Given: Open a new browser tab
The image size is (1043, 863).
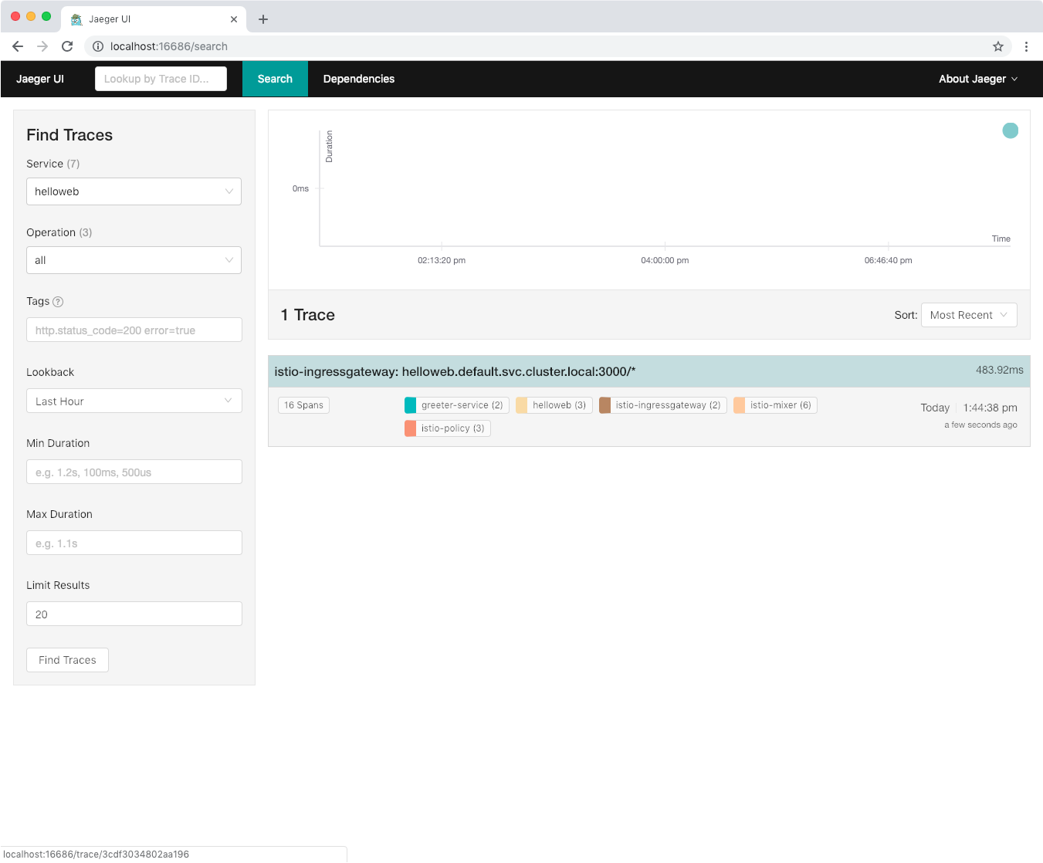Looking at the screenshot, I should (x=263, y=19).
